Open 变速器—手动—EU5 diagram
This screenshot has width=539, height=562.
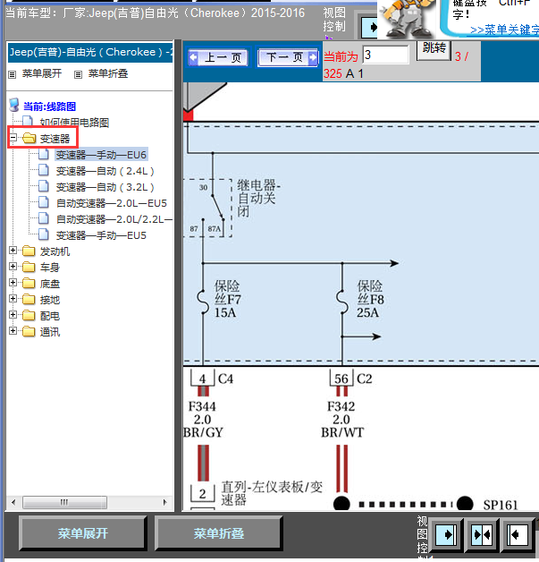point(101,235)
